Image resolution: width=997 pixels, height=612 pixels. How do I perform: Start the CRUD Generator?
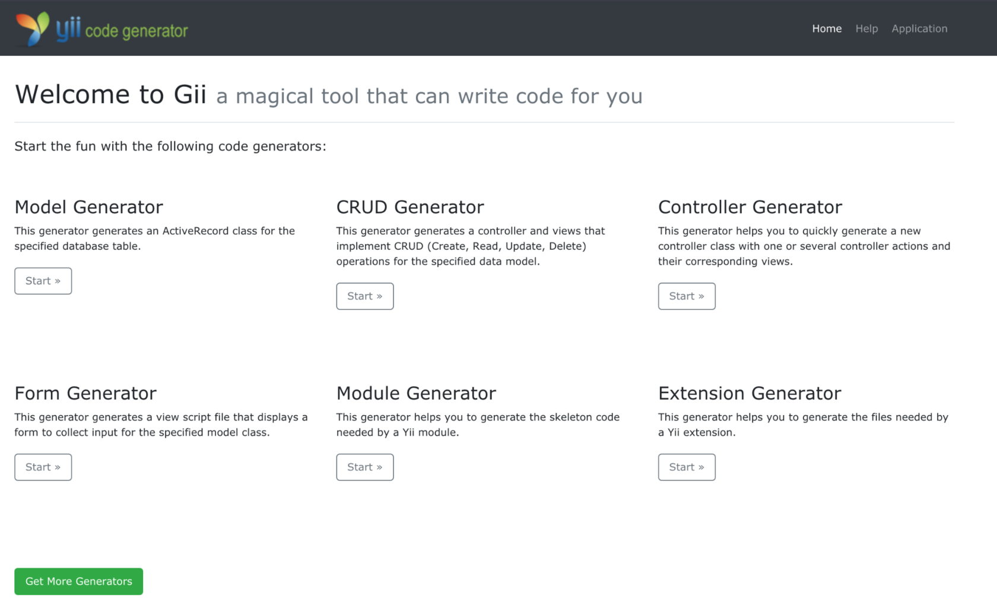point(364,296)
